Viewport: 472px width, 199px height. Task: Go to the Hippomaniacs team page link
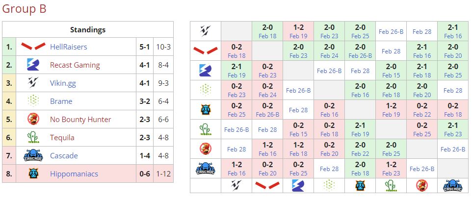click(74, 174)
